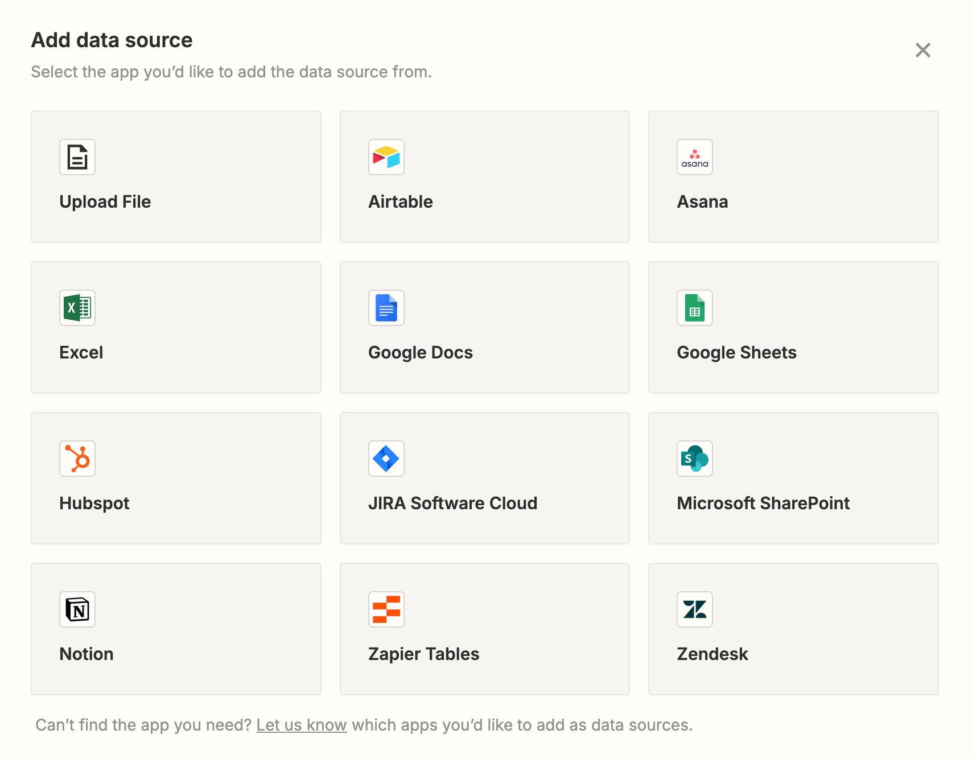Choose the Zapier Tables label
The width and height of the screenshot is (972, 759).
(424, 654)
